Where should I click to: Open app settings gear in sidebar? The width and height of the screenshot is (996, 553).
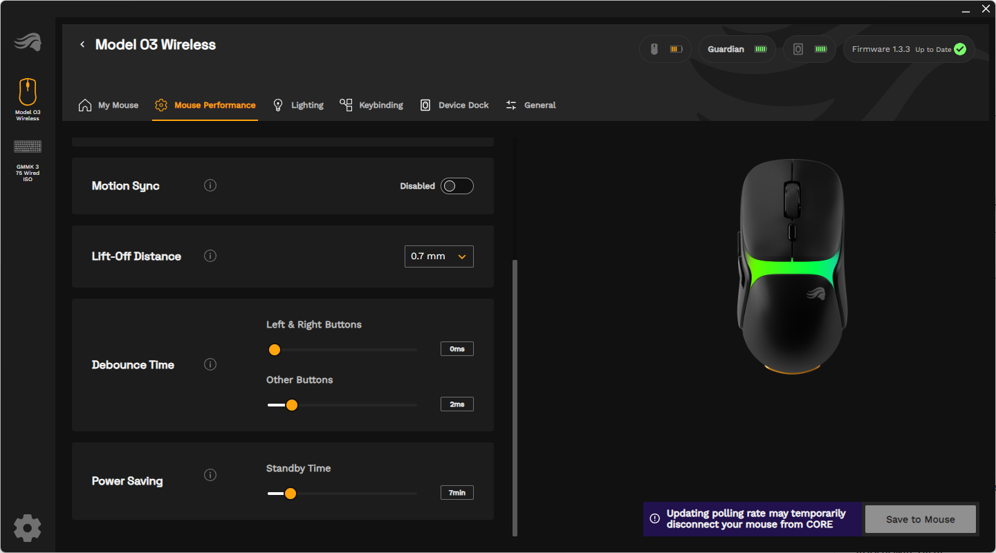tap(28, 527)
